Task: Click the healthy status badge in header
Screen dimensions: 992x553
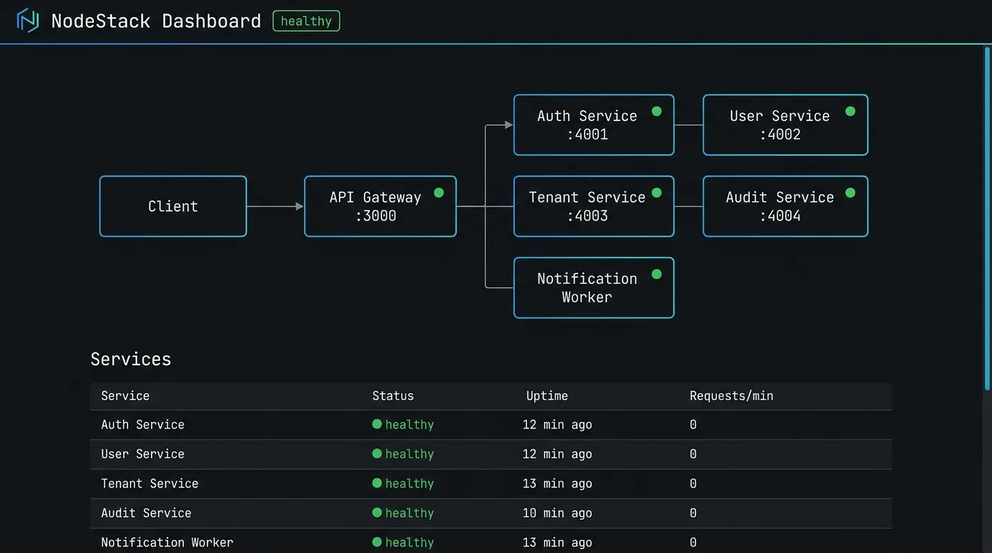Action: [306, 21]
